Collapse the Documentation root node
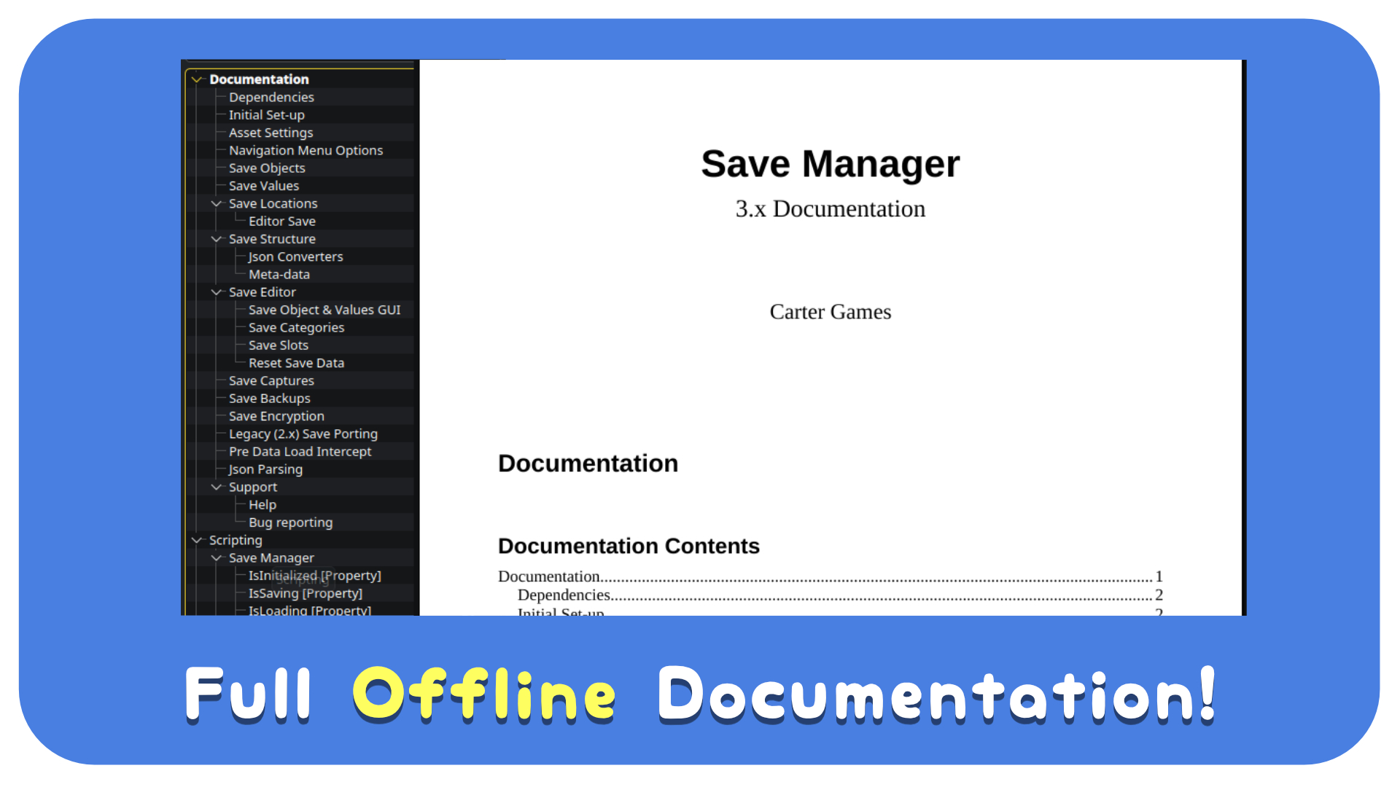Viewport: 1400px width, 787px height. [197, 79]
